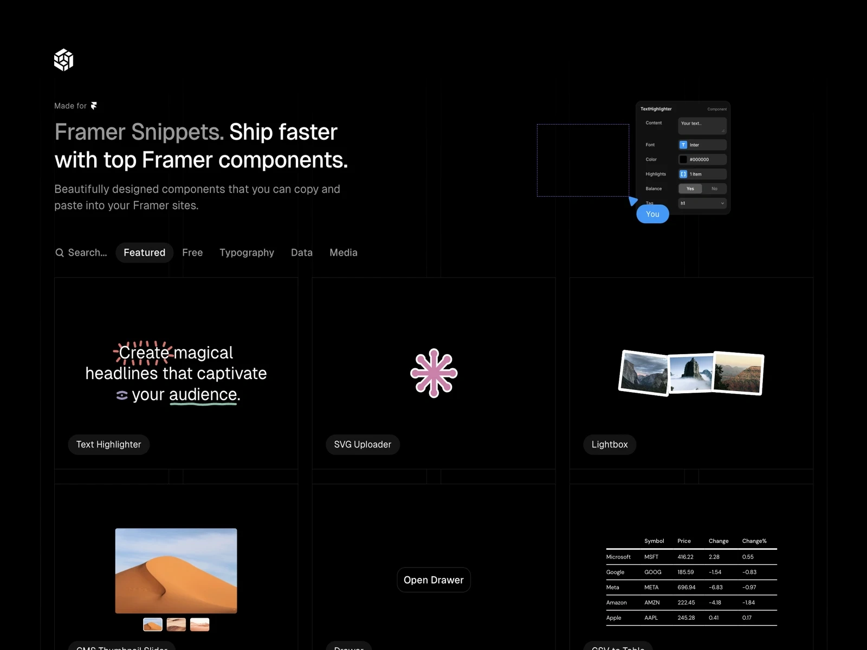
Task: Click the blue brackets Highlights icon
Action: 683,174
